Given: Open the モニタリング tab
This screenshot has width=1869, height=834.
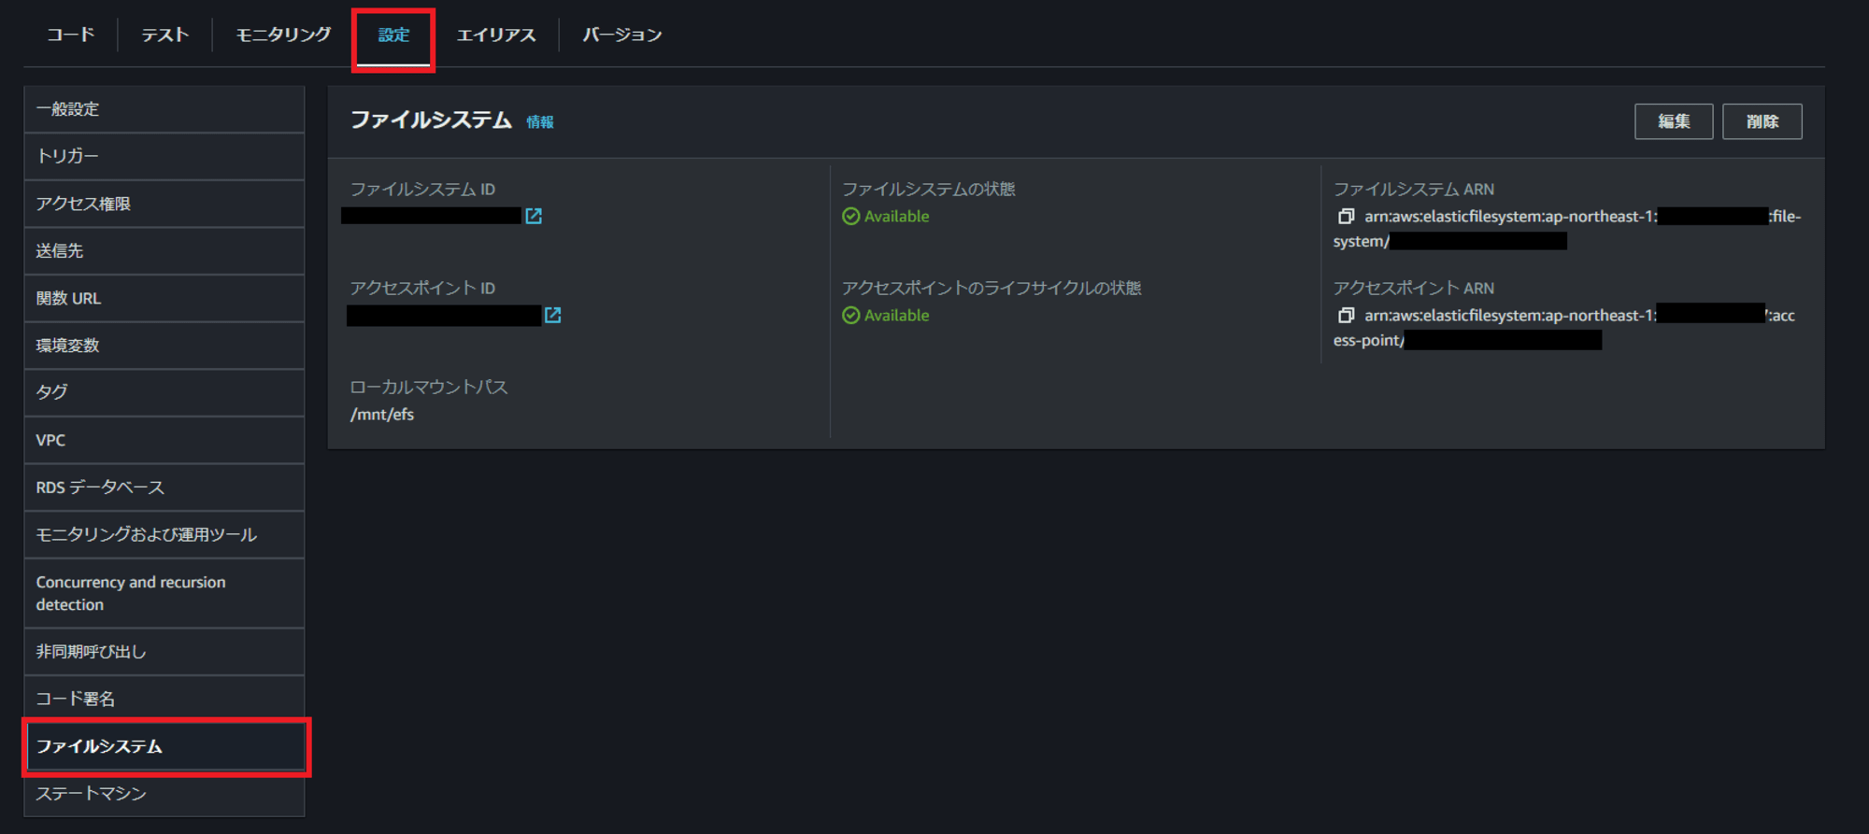Looking at the screenshot, I should (283, 35).
